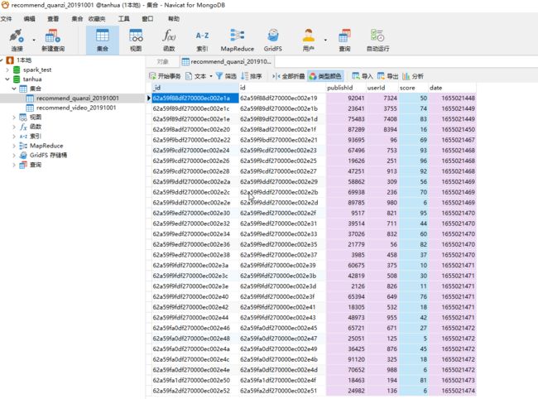The image size is (538, 399).
Task: Click the score column header
Action: coord(413,88)
